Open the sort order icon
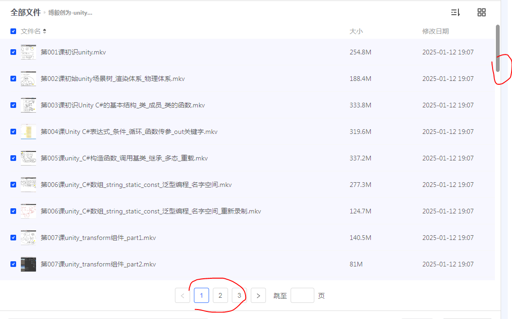The image size is (512, 319). click(x=456, y=13)
